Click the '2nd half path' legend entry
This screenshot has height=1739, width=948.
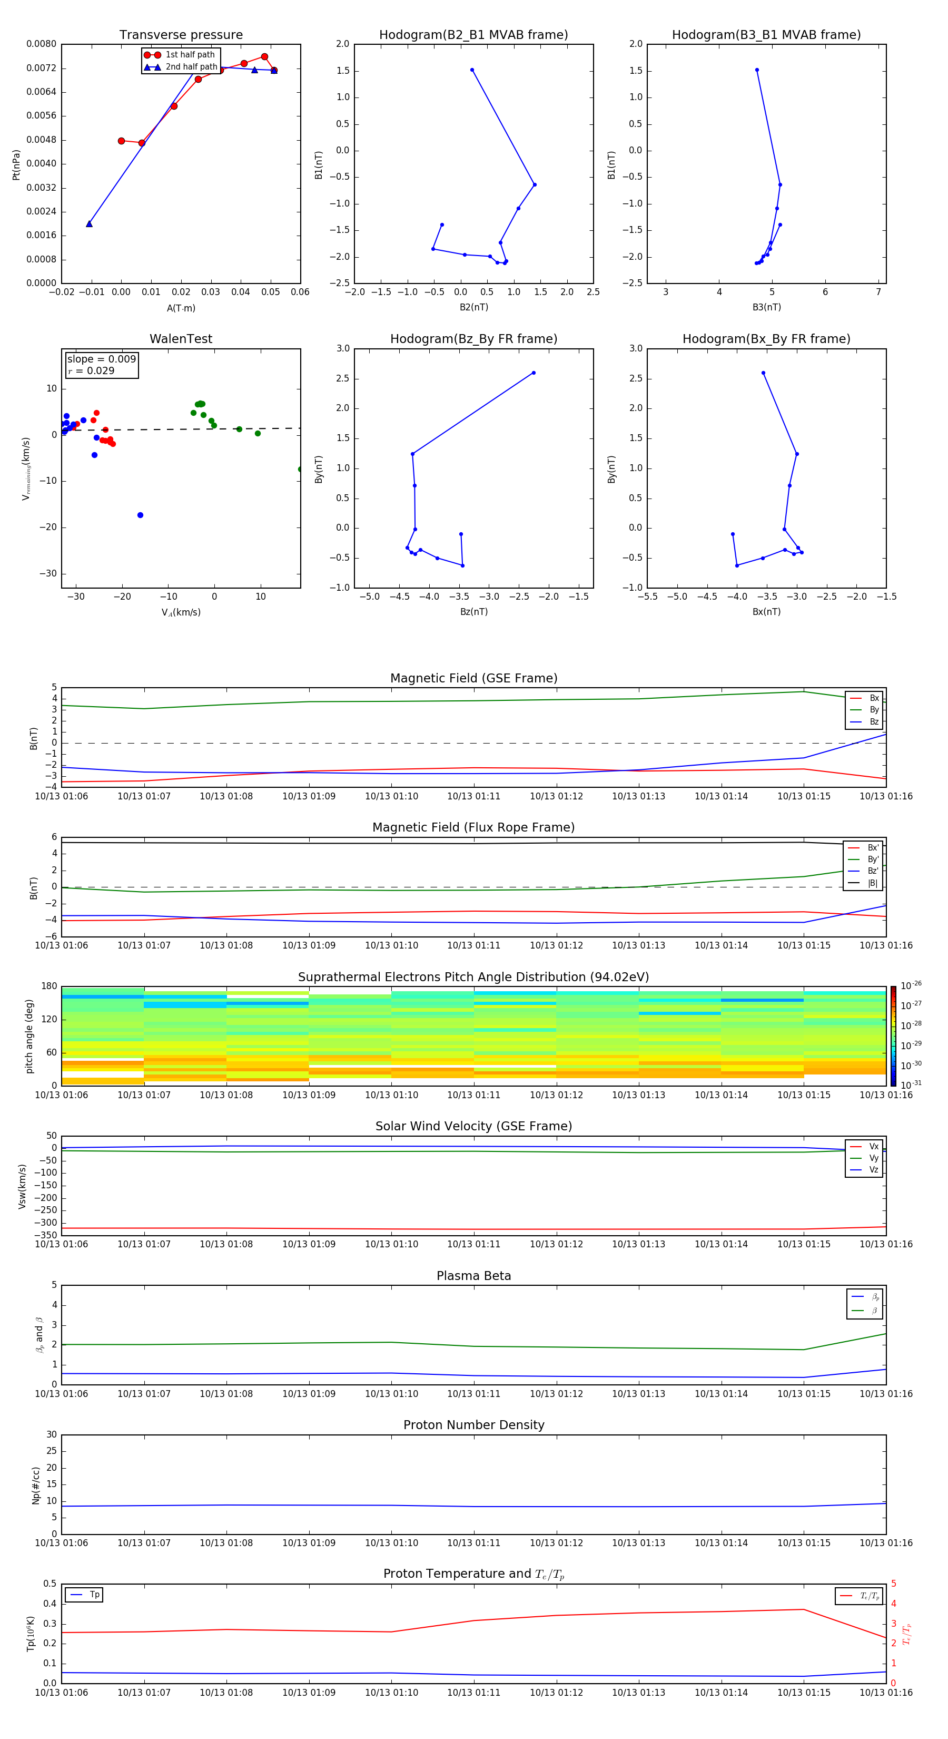[x=181, y=67]
